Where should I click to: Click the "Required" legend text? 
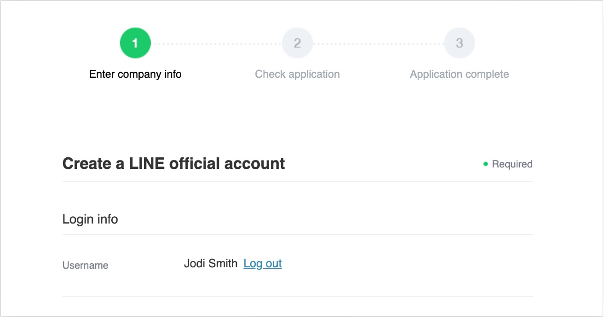pyautogui.click(x=512, y=164)
